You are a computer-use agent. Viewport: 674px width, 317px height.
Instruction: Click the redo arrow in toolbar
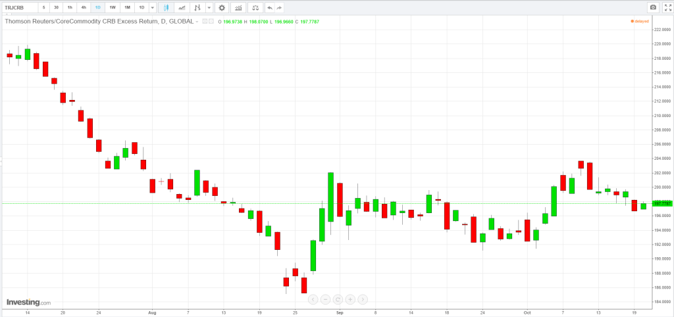[x=279, y=7]
